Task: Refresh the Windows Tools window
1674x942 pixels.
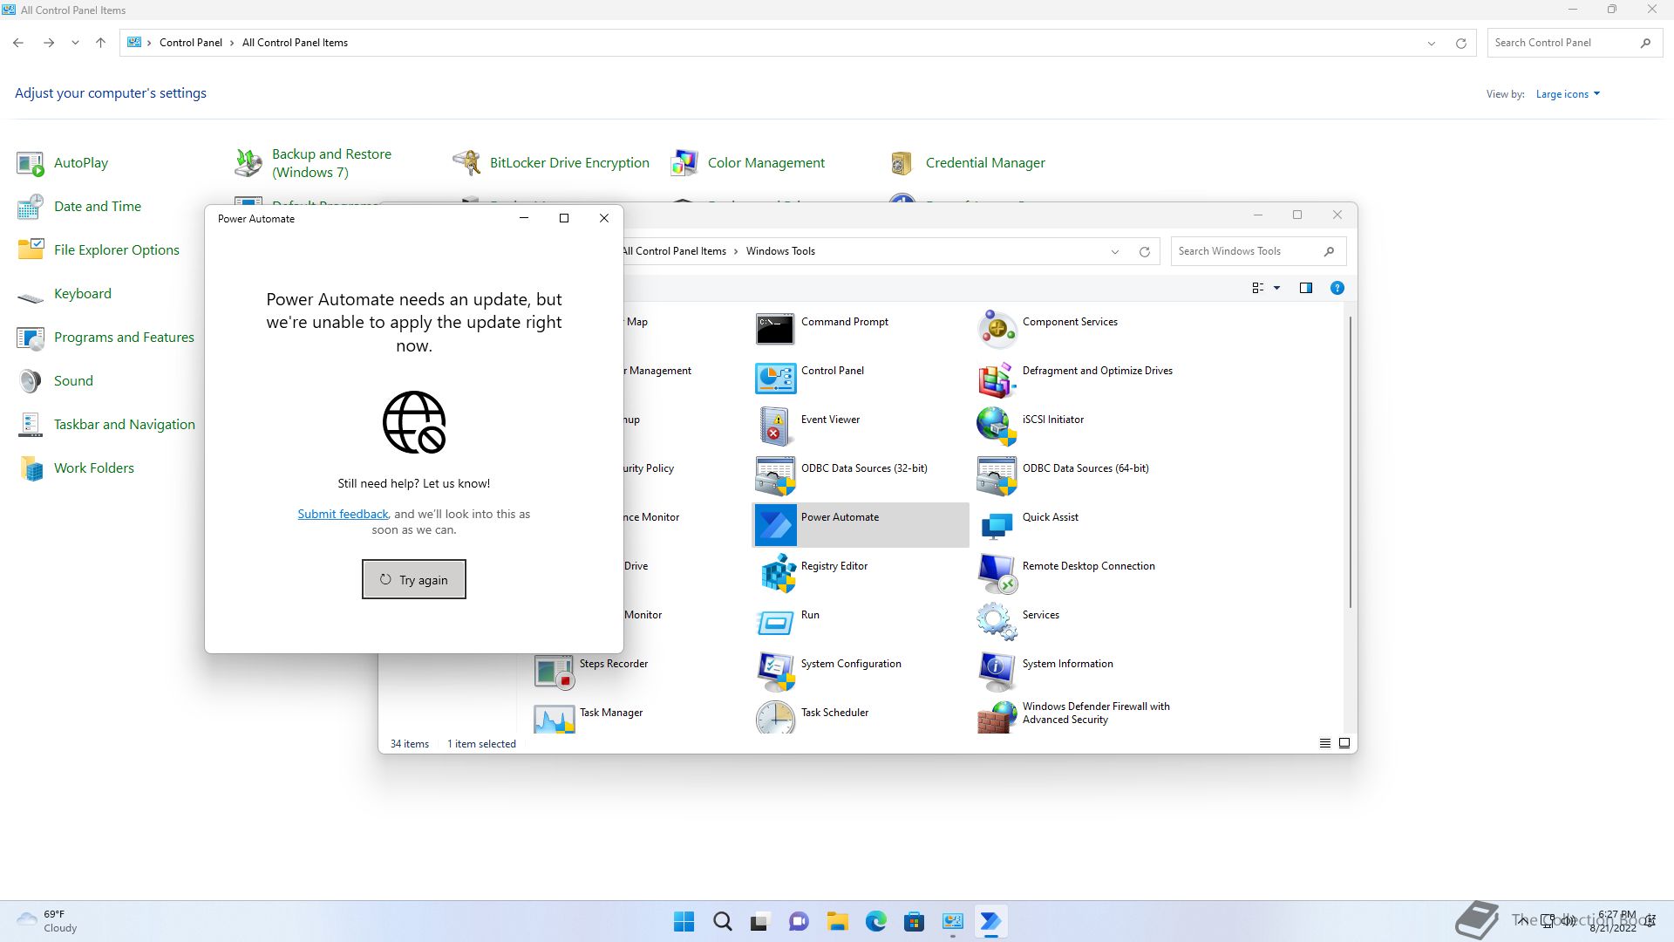Action: click(x=1144, y=251)
